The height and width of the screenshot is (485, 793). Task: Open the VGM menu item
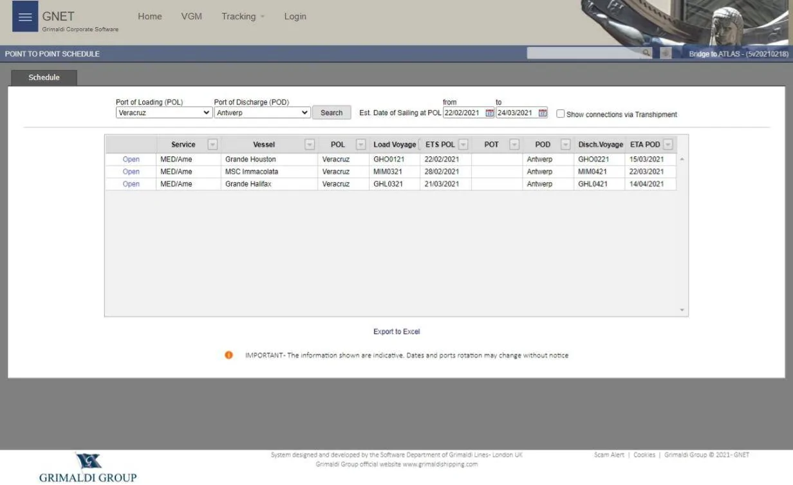(x=192, y=17)
